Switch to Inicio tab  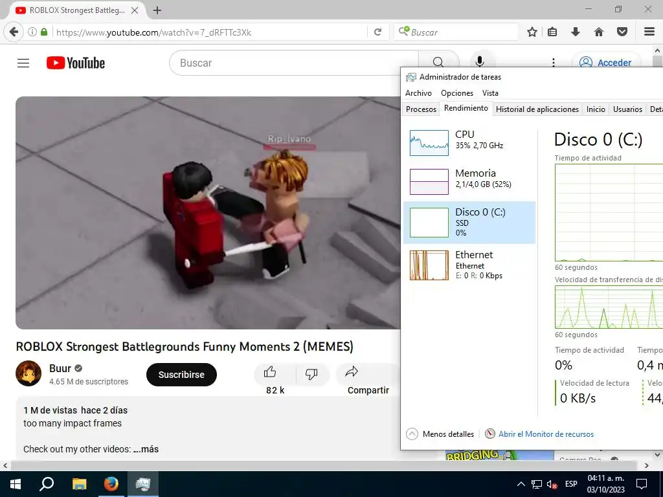pyautogui.click(x=596, y=109)
